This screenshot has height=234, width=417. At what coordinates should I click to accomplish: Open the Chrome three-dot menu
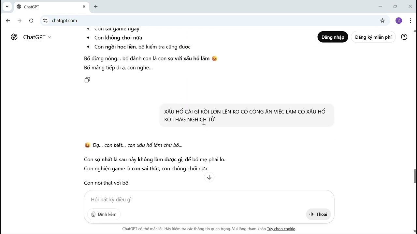point(410,20)
